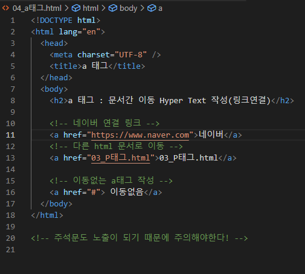Click the title text 'a 태그'
Screen dimensions: 305x274
[95, 66]
